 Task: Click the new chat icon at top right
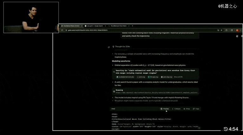[237, 36]
